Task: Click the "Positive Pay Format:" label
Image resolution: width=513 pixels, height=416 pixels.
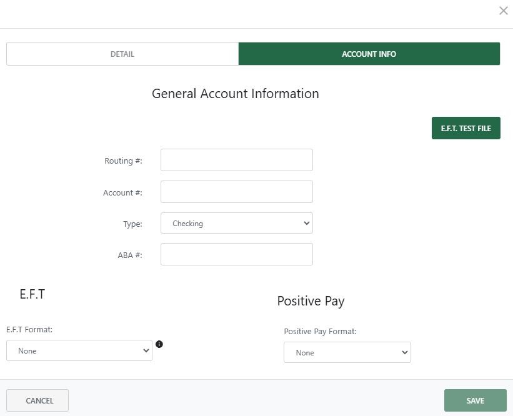Action: click(x=320, y=332)
